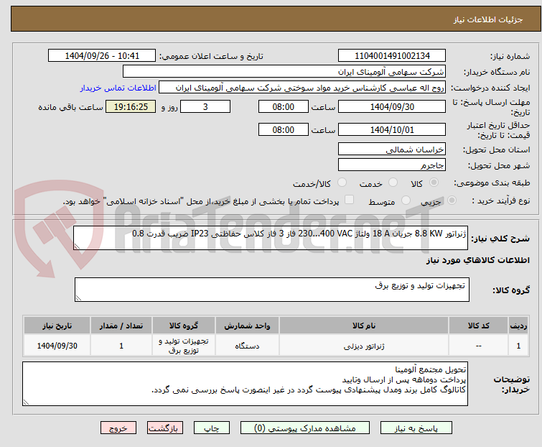Click the price validity time 08:00 field
Screen dimensions: 542x447
click(x=283, y=130)
